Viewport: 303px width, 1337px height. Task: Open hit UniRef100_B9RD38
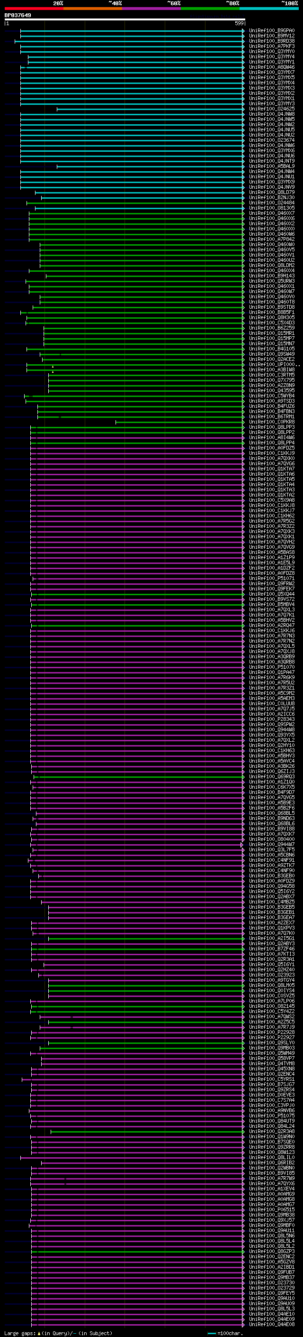click(x=272, y=41)
